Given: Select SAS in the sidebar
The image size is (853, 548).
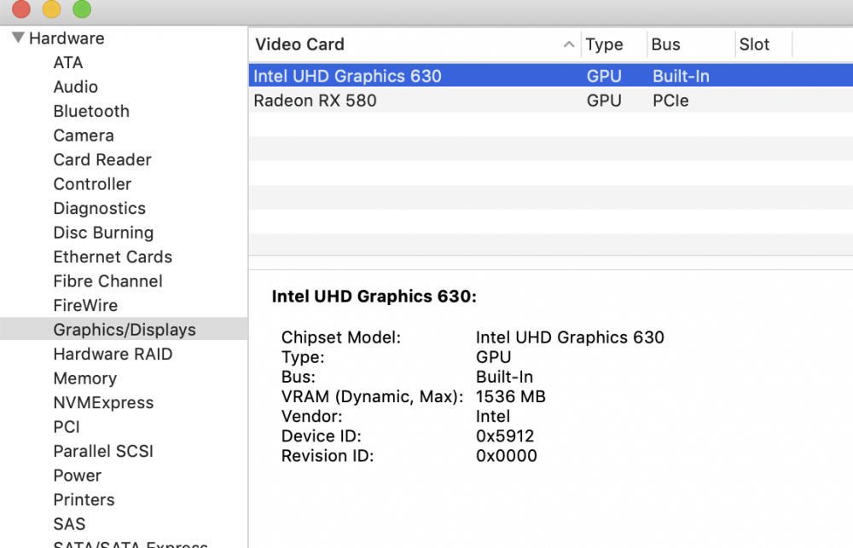Looking at the screenshot, I should click(69, 524).
